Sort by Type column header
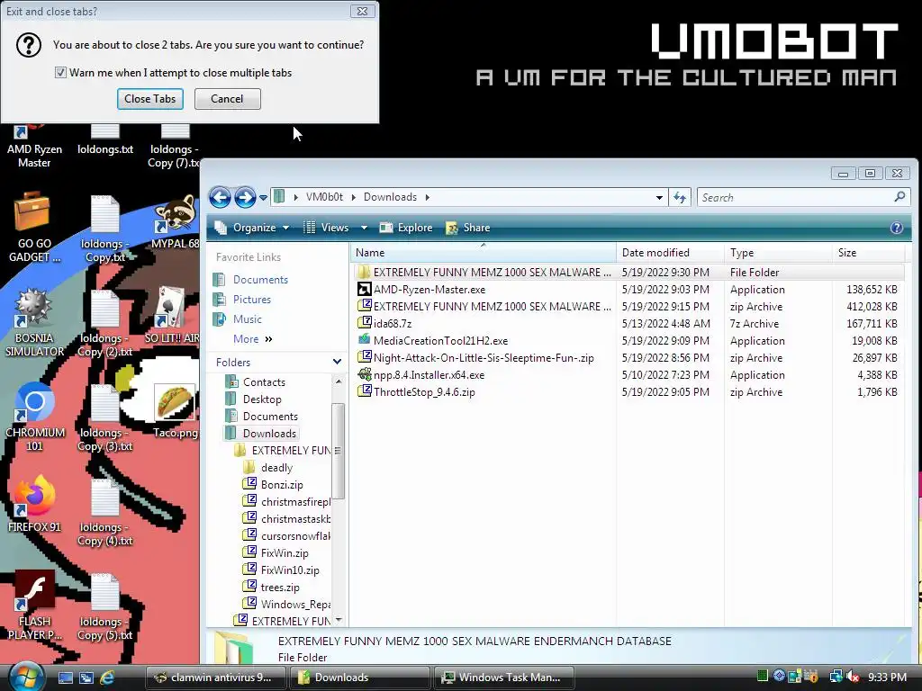This screenshot has height=691, width=922. point(779,253)
